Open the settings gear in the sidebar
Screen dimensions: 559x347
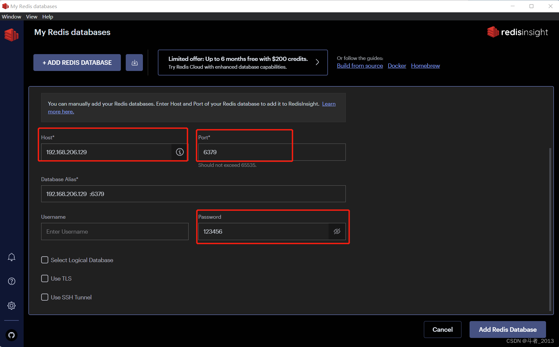[x=11, y=306]
